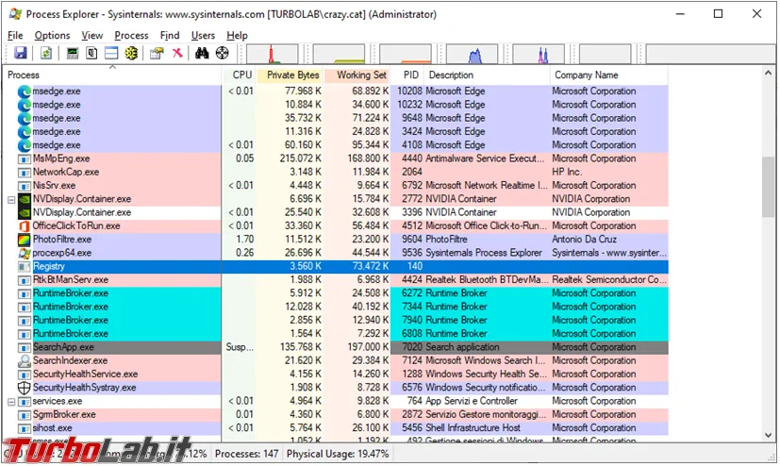Click the NVIDIA icon of NVDisplay.Container.exe PID 3396

point(24,213)
